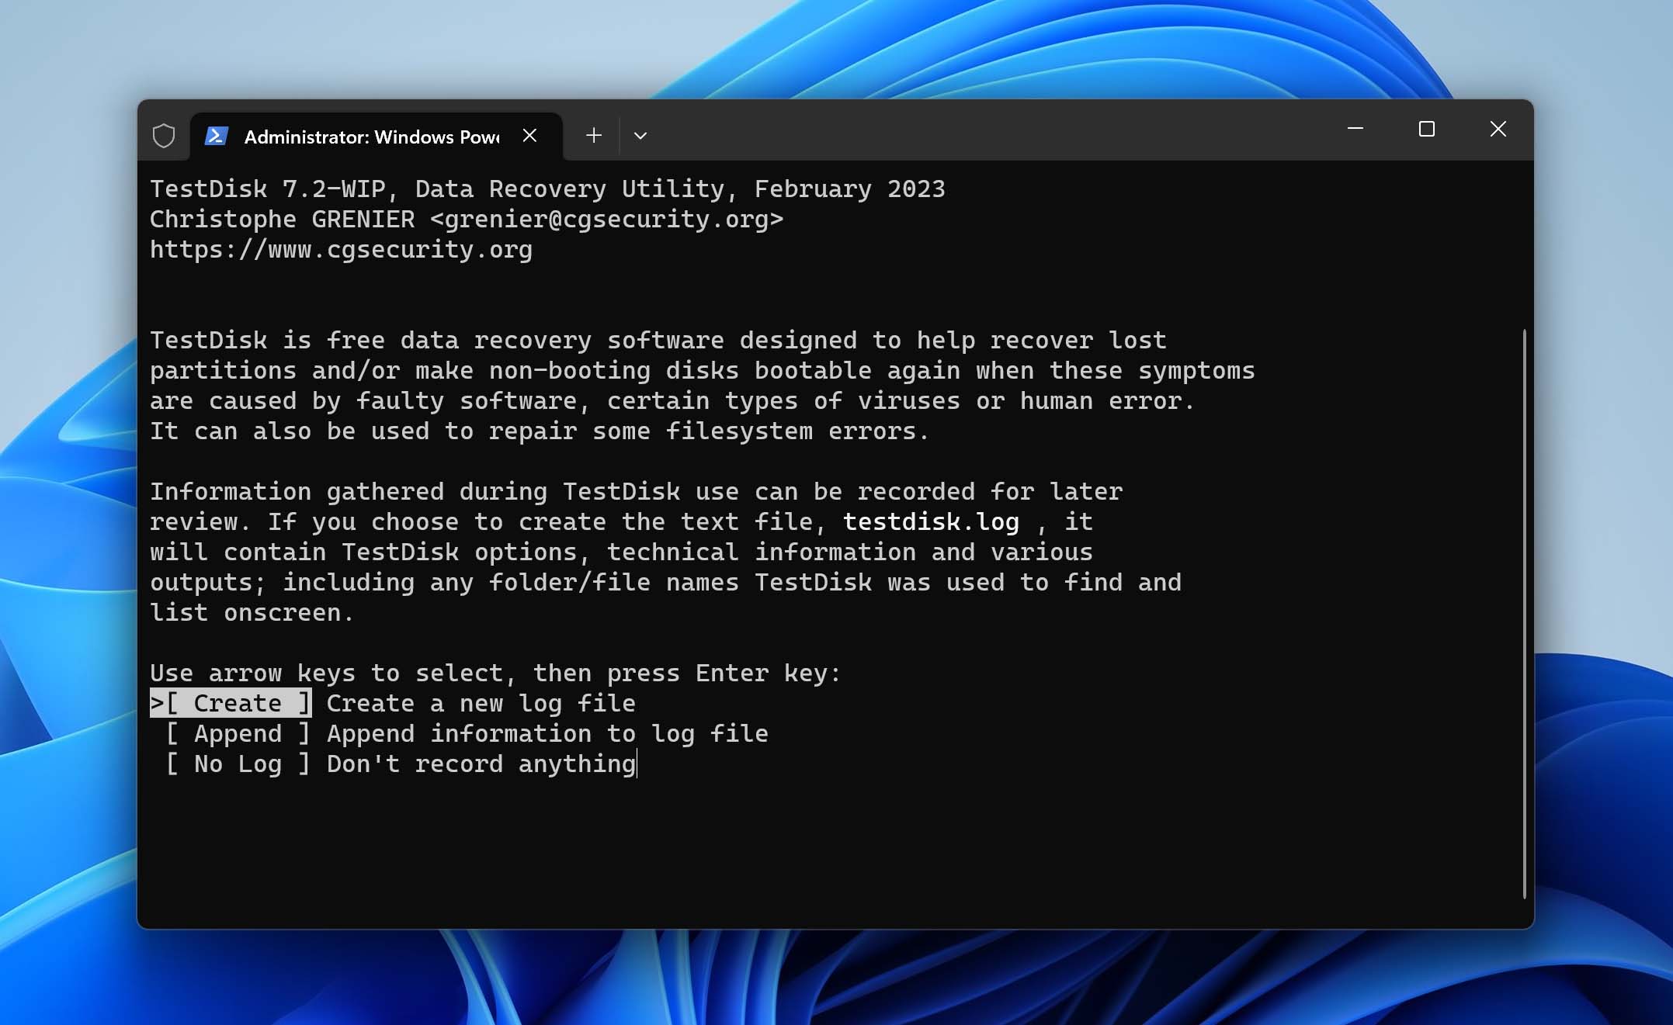Maximize the terminal window

[x=1427, y=129]
